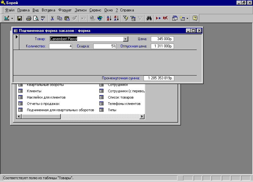Open the Вид menu
This screenshot has width=253, height=182.
35,10
